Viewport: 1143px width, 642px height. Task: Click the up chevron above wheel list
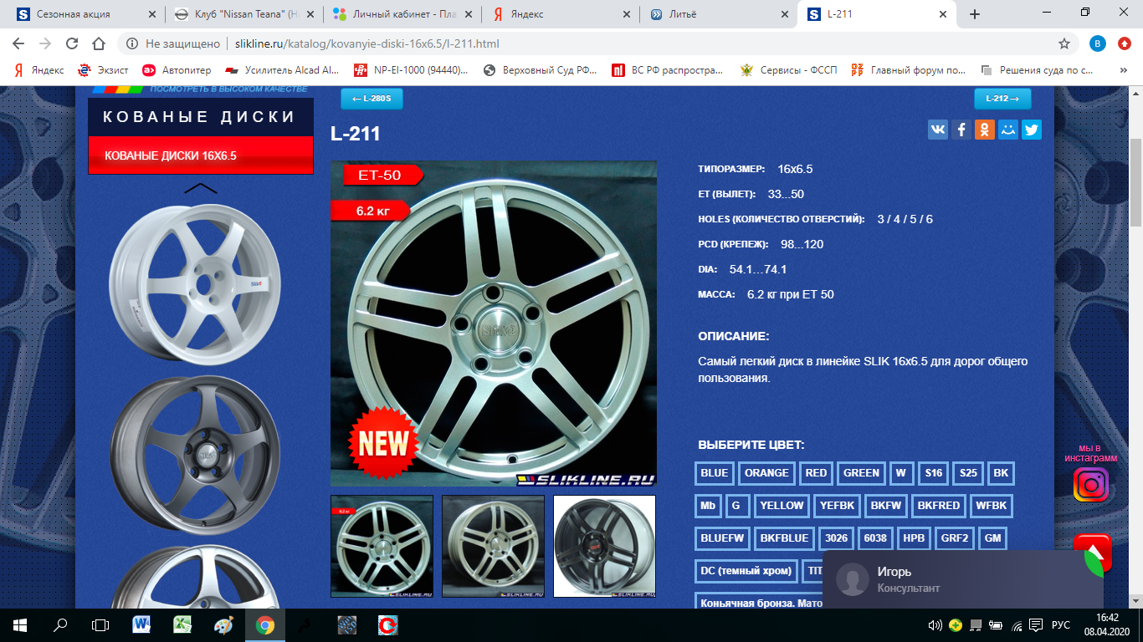click(x=200, y=188)
